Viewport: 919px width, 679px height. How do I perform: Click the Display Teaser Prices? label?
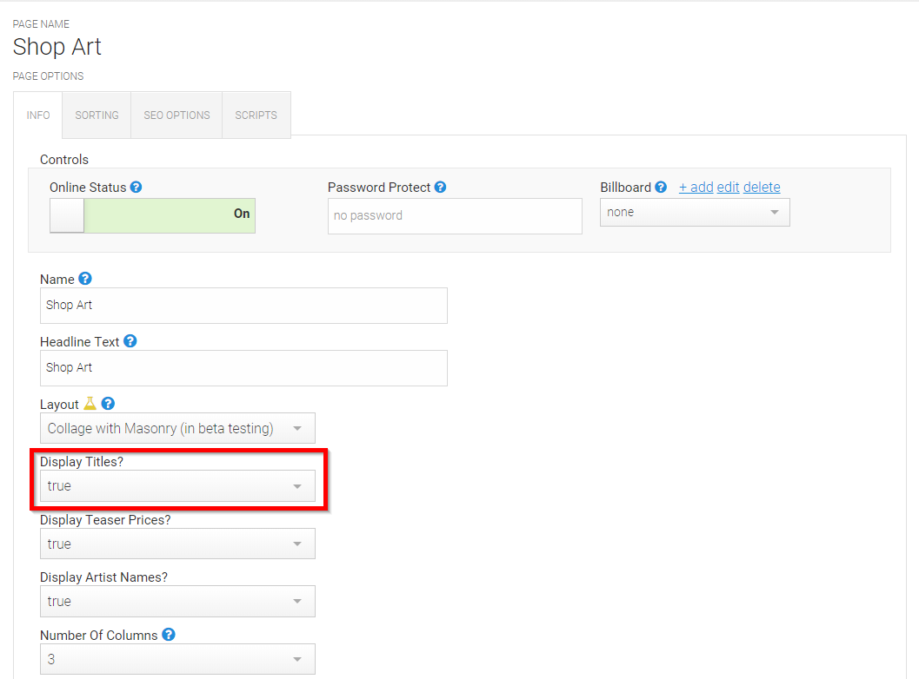pyautogui.click(x=105, y=520)
